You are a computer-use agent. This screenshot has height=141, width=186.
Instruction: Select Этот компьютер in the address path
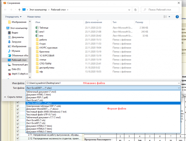(38, 10)
